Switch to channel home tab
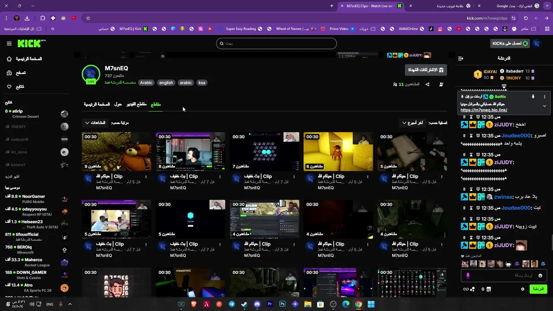The width and height of the screenshot is (553, 311). (x=97, y=105)
